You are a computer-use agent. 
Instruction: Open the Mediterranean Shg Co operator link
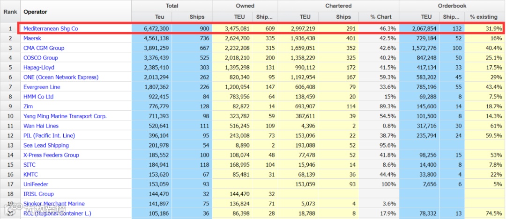(51, 28)
